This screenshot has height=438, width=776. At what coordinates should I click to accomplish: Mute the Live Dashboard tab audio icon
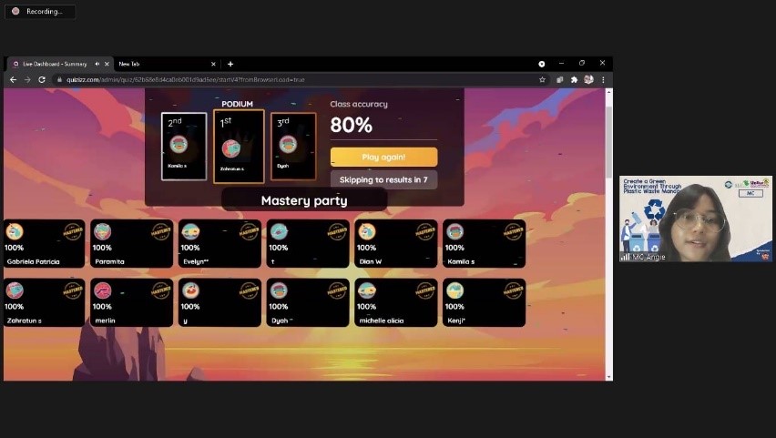coord(97,64)
